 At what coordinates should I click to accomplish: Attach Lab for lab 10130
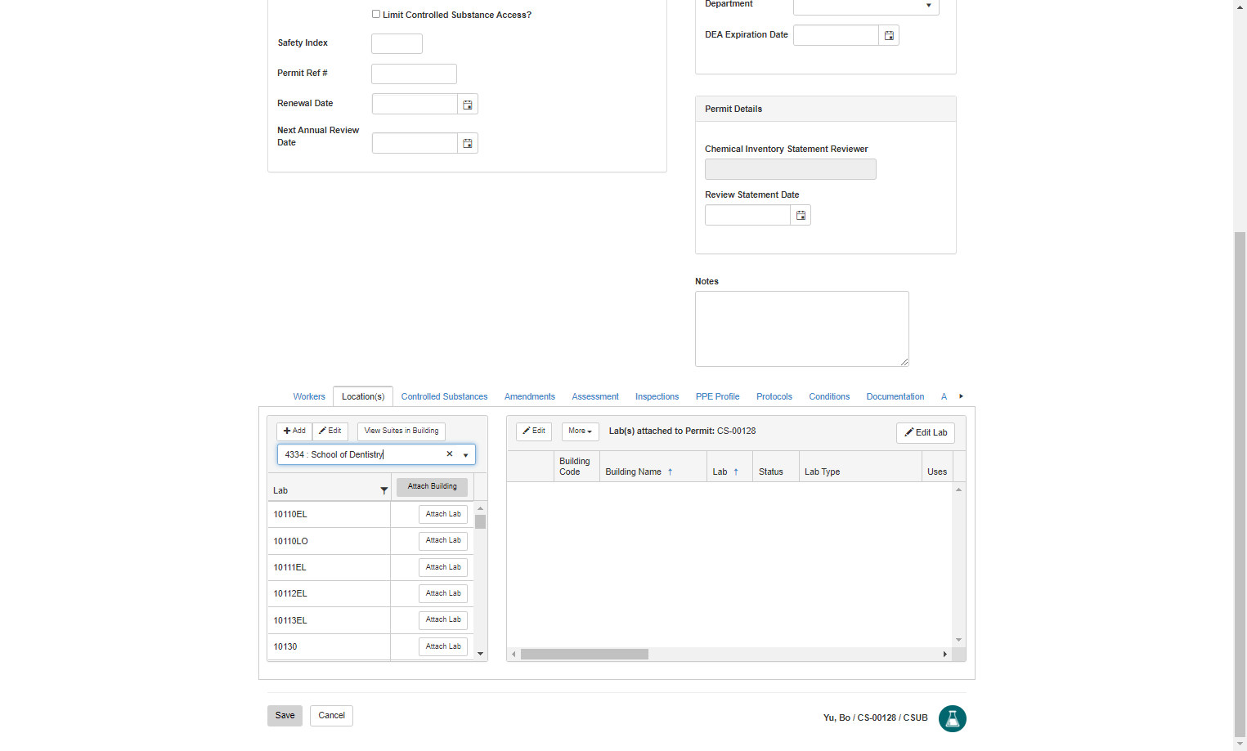pyautogui.click(x=443, y=646)
